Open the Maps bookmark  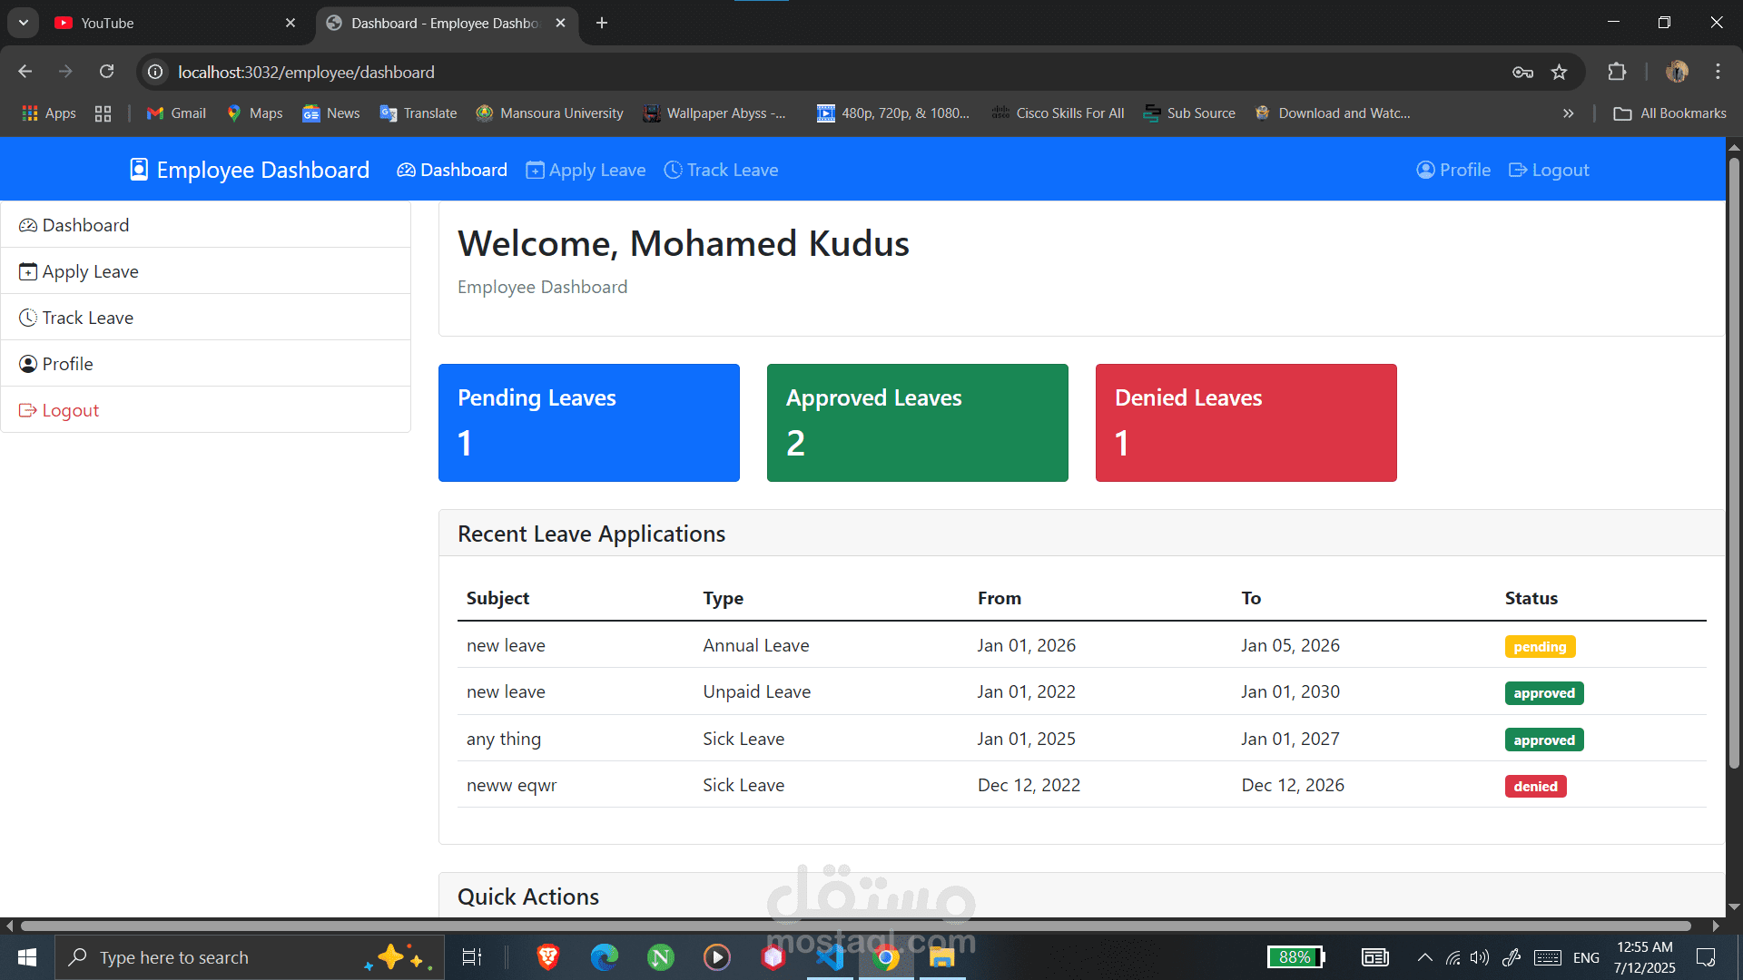tap(255, 113)
